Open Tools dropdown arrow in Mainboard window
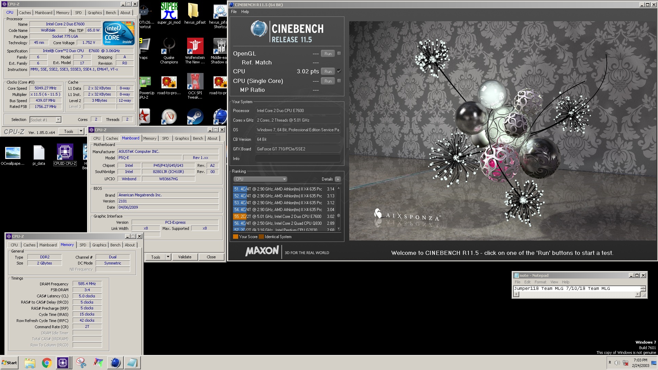Image resolution: width=658 pixels, height=370 pixels. tap(168, 257)
